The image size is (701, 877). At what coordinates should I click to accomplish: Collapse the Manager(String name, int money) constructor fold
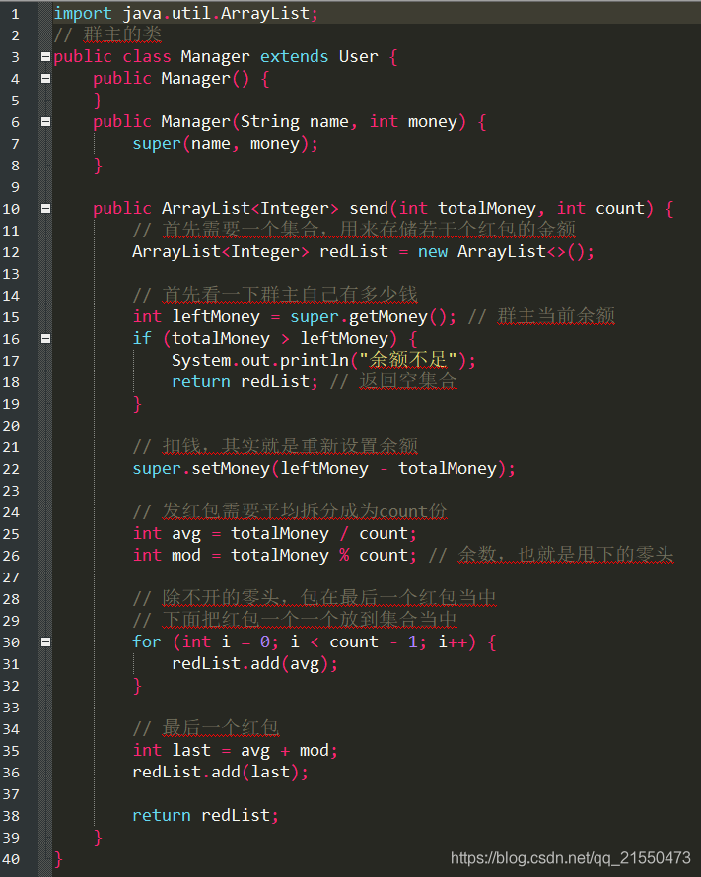coord(46,122)
